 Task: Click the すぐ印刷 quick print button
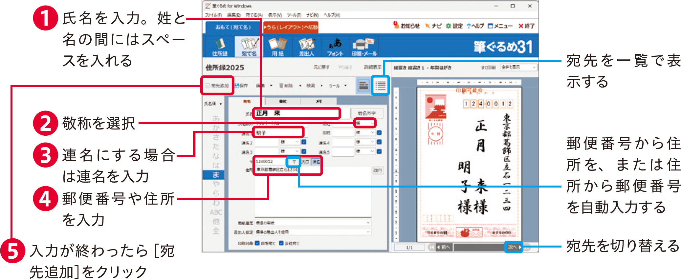tap(489, 68)
